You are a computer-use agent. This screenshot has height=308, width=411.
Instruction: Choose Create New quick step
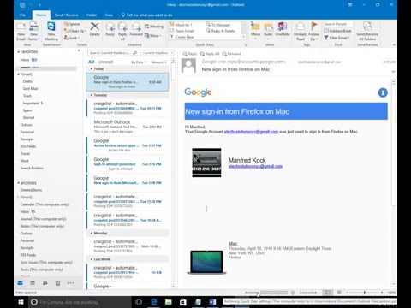coord(182,37)
